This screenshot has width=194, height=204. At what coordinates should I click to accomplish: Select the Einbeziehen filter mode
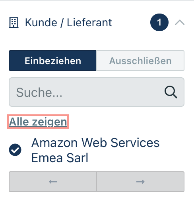tap(52, 61)
